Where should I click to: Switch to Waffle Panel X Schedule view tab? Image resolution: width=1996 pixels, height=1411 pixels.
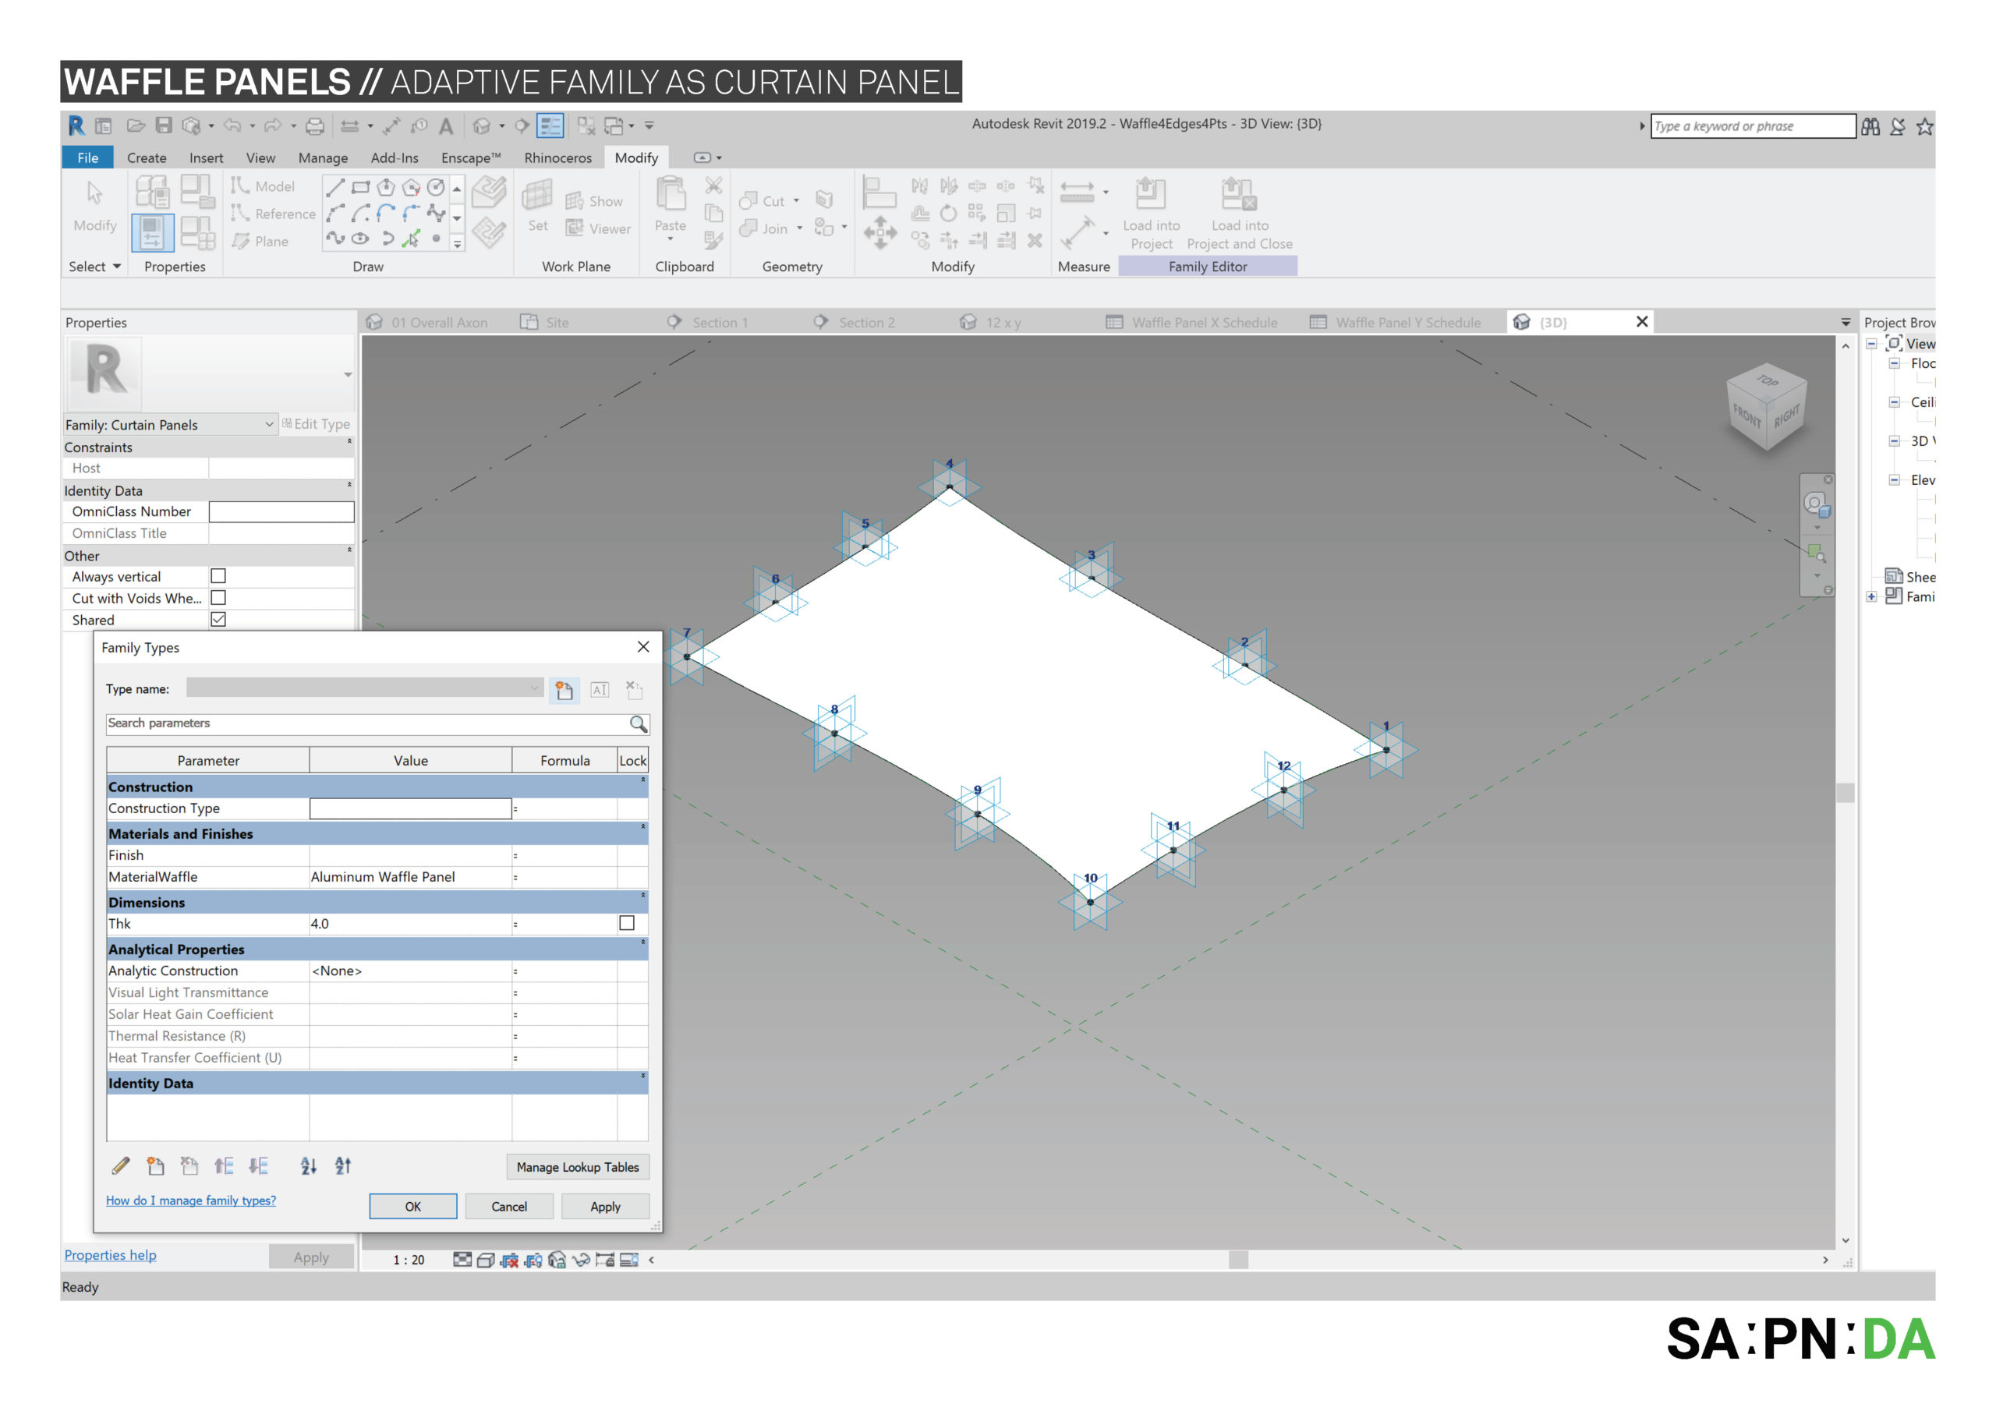coord(1192,323)
